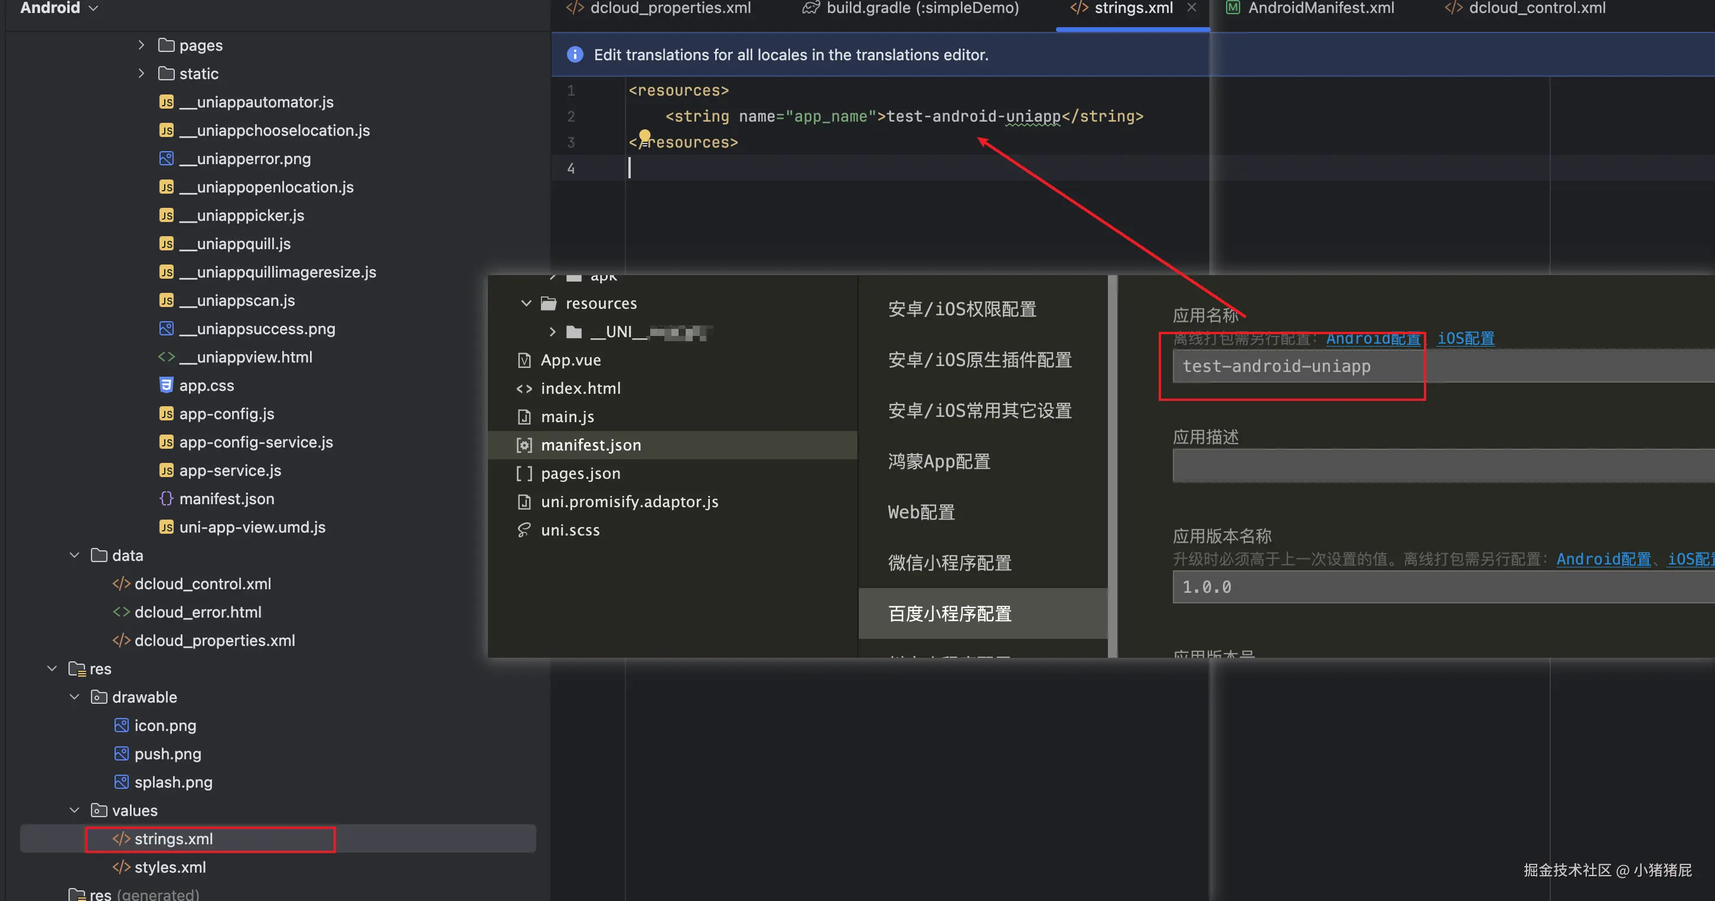Click the XML icon of dcloud_control.xml in tree

point(121,583)
